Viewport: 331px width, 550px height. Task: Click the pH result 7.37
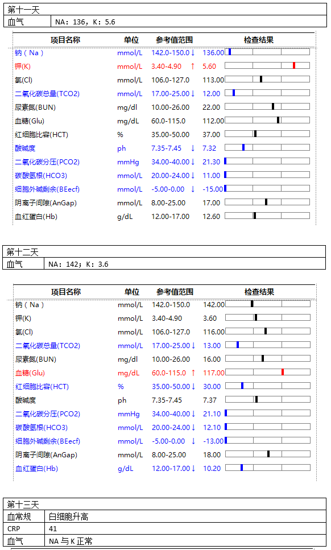pos(210,400)
